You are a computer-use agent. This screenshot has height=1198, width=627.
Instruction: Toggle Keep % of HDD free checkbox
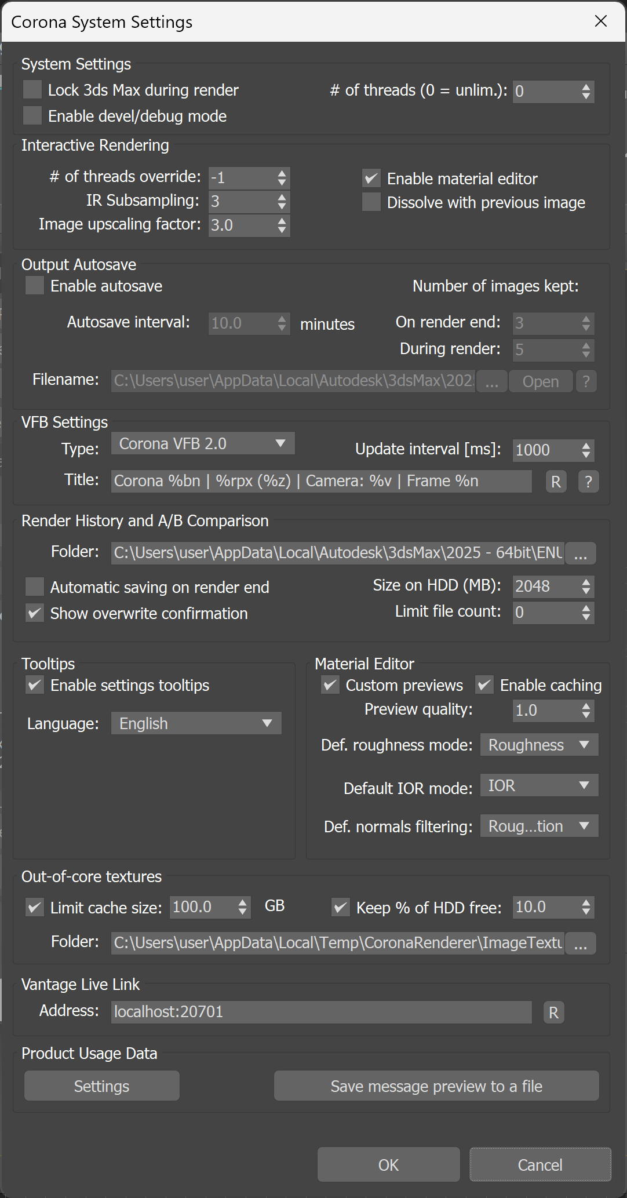tap(341, 908)
